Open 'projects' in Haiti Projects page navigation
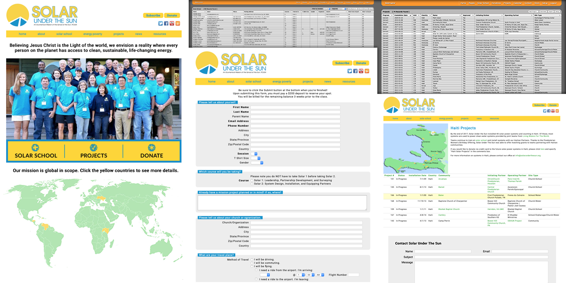This screenshot has width=566, height=283. point(465,118)
